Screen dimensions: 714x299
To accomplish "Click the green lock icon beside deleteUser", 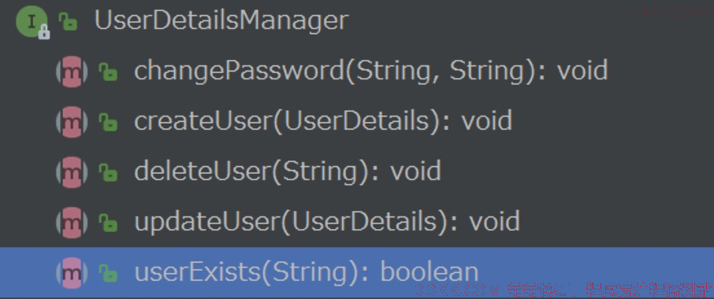I will pyautogui.click(x=108, y=172).
